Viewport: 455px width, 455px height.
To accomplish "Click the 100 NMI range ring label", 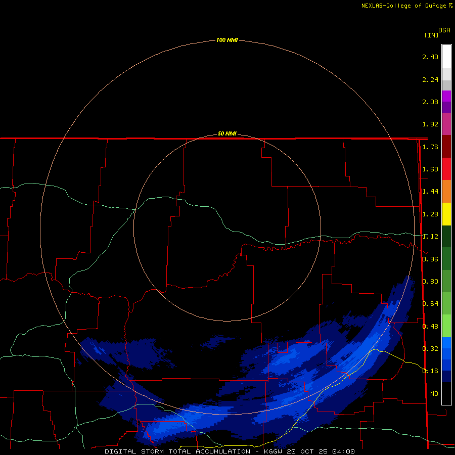I will coord(227,40).
